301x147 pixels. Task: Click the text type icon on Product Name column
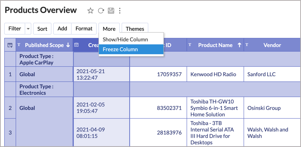(190, 45)
